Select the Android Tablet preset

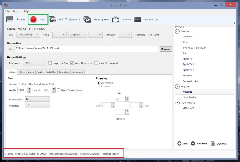coord(191,81)
